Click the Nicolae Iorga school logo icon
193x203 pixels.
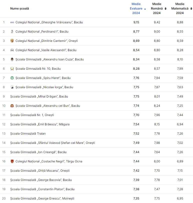12,87
